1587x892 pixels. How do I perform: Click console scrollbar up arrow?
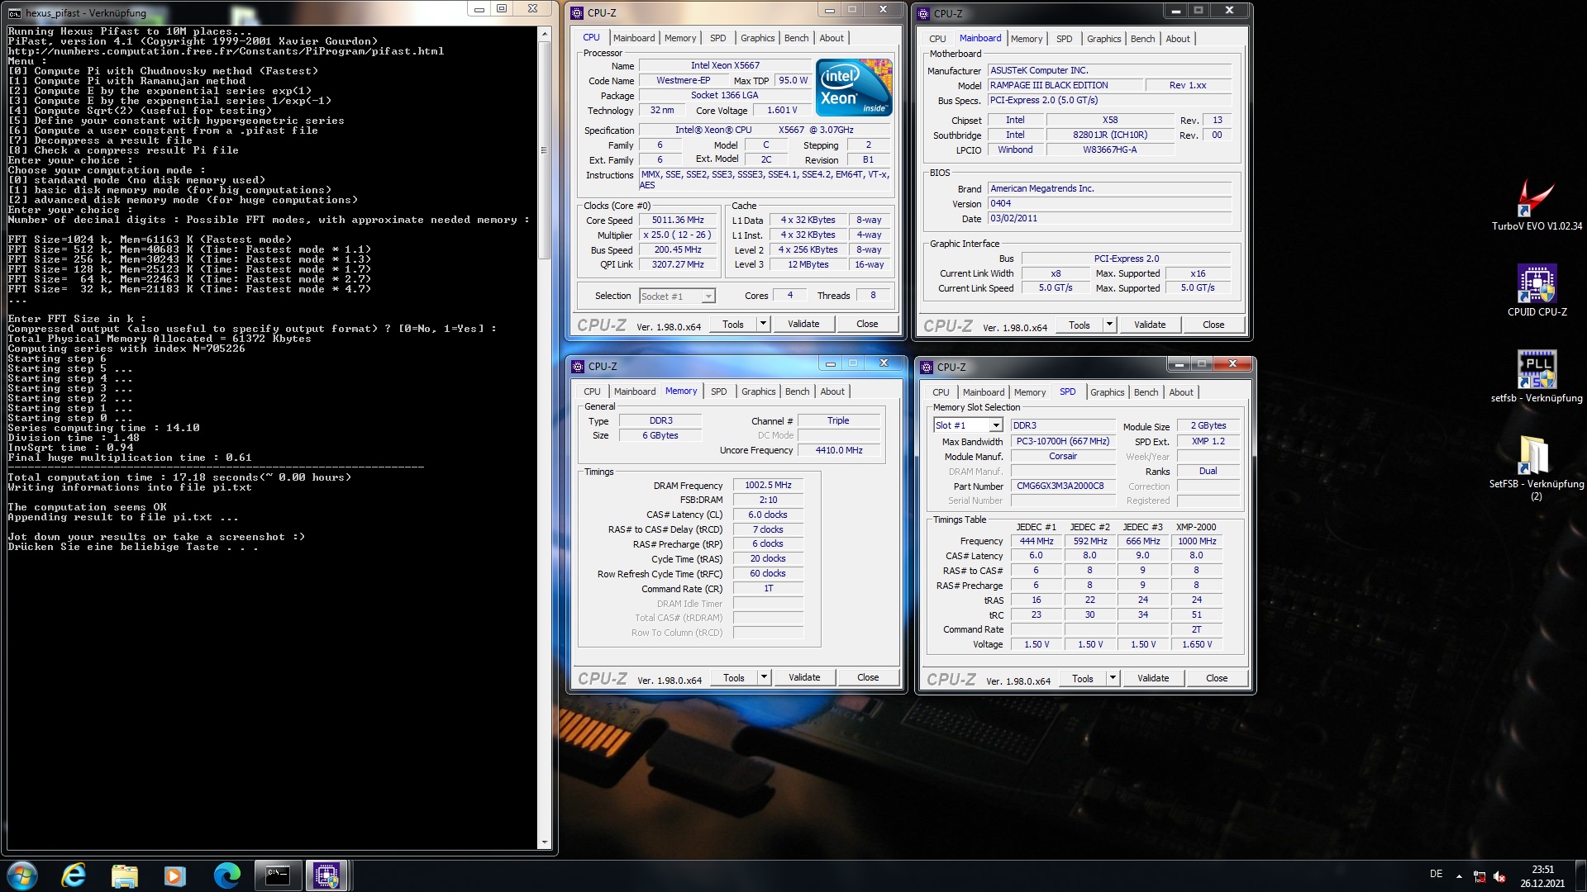click(x=544, y=34)
